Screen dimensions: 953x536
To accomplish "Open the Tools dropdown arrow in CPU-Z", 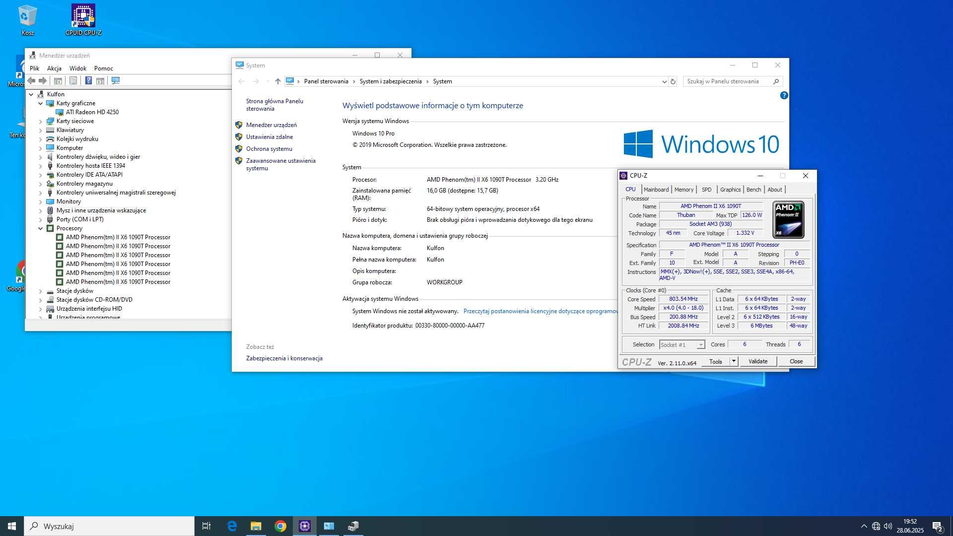I will (x=734, y=361).
